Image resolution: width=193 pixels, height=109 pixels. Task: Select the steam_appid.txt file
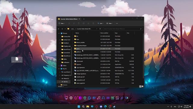point(80,83)
